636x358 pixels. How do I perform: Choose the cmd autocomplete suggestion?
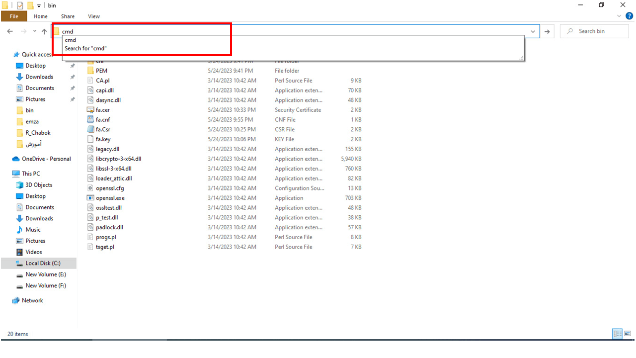(71, 40)
